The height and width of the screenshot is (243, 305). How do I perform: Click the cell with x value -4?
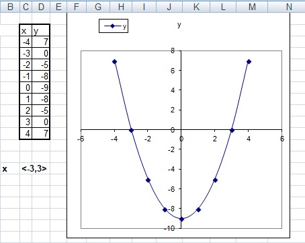click(x=26, y=42)
